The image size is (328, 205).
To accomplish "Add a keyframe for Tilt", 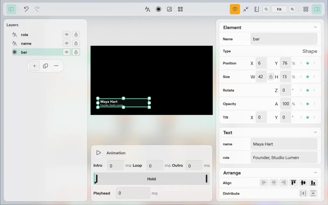I will point(307,117).
